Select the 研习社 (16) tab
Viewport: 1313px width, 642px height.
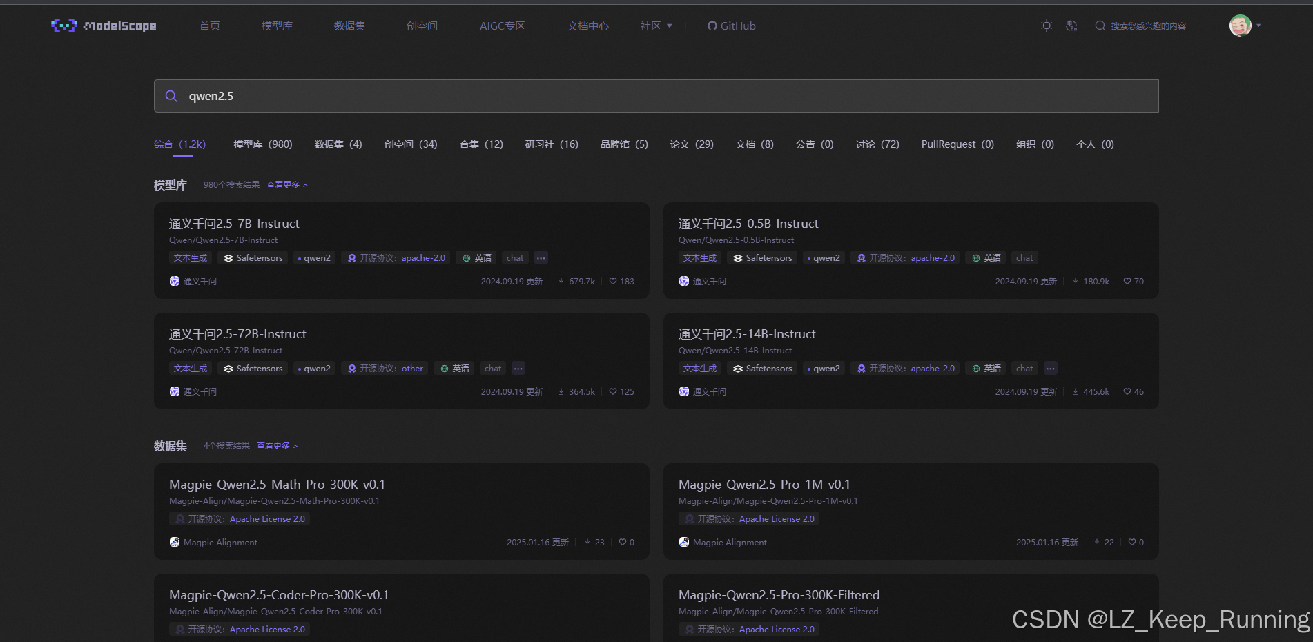point(552,144)
